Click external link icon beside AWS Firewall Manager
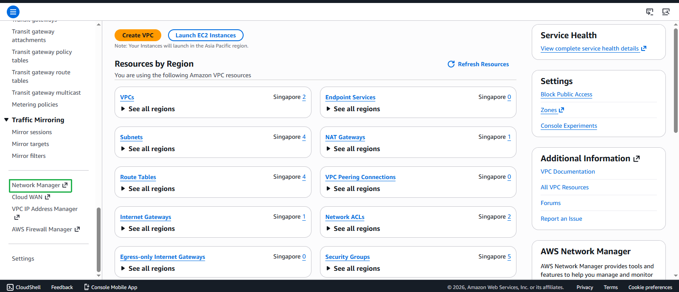Screen dimensions: 679x292 (77, 229)
